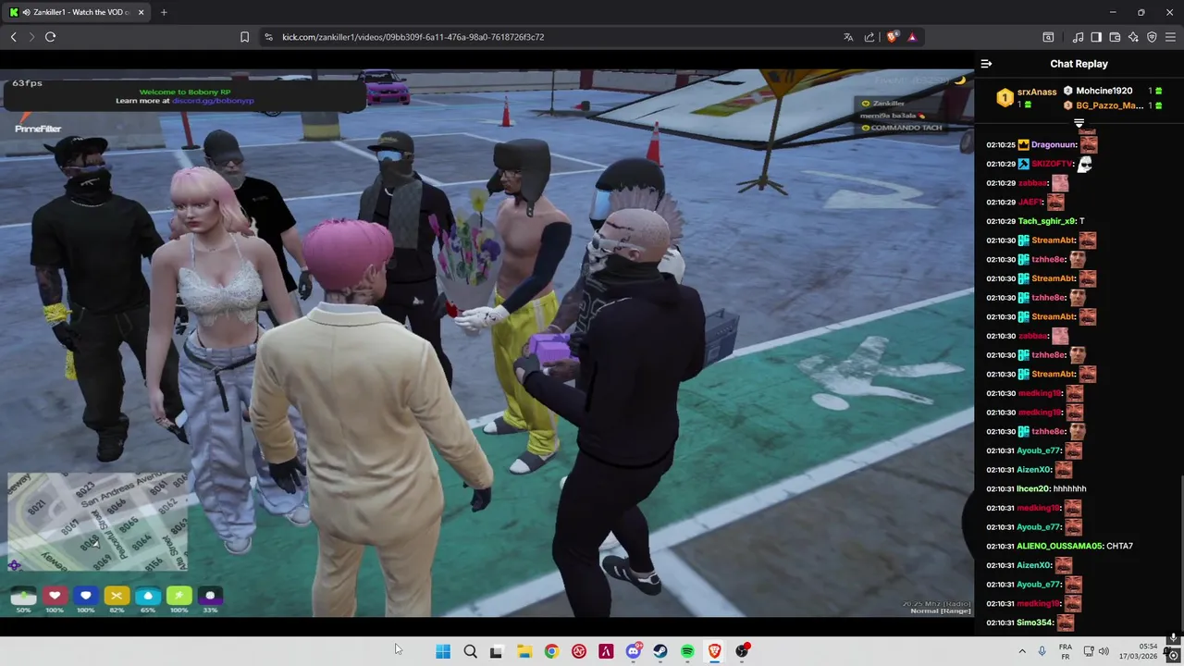Open the browser hamburger menu

coord(1170,37)
